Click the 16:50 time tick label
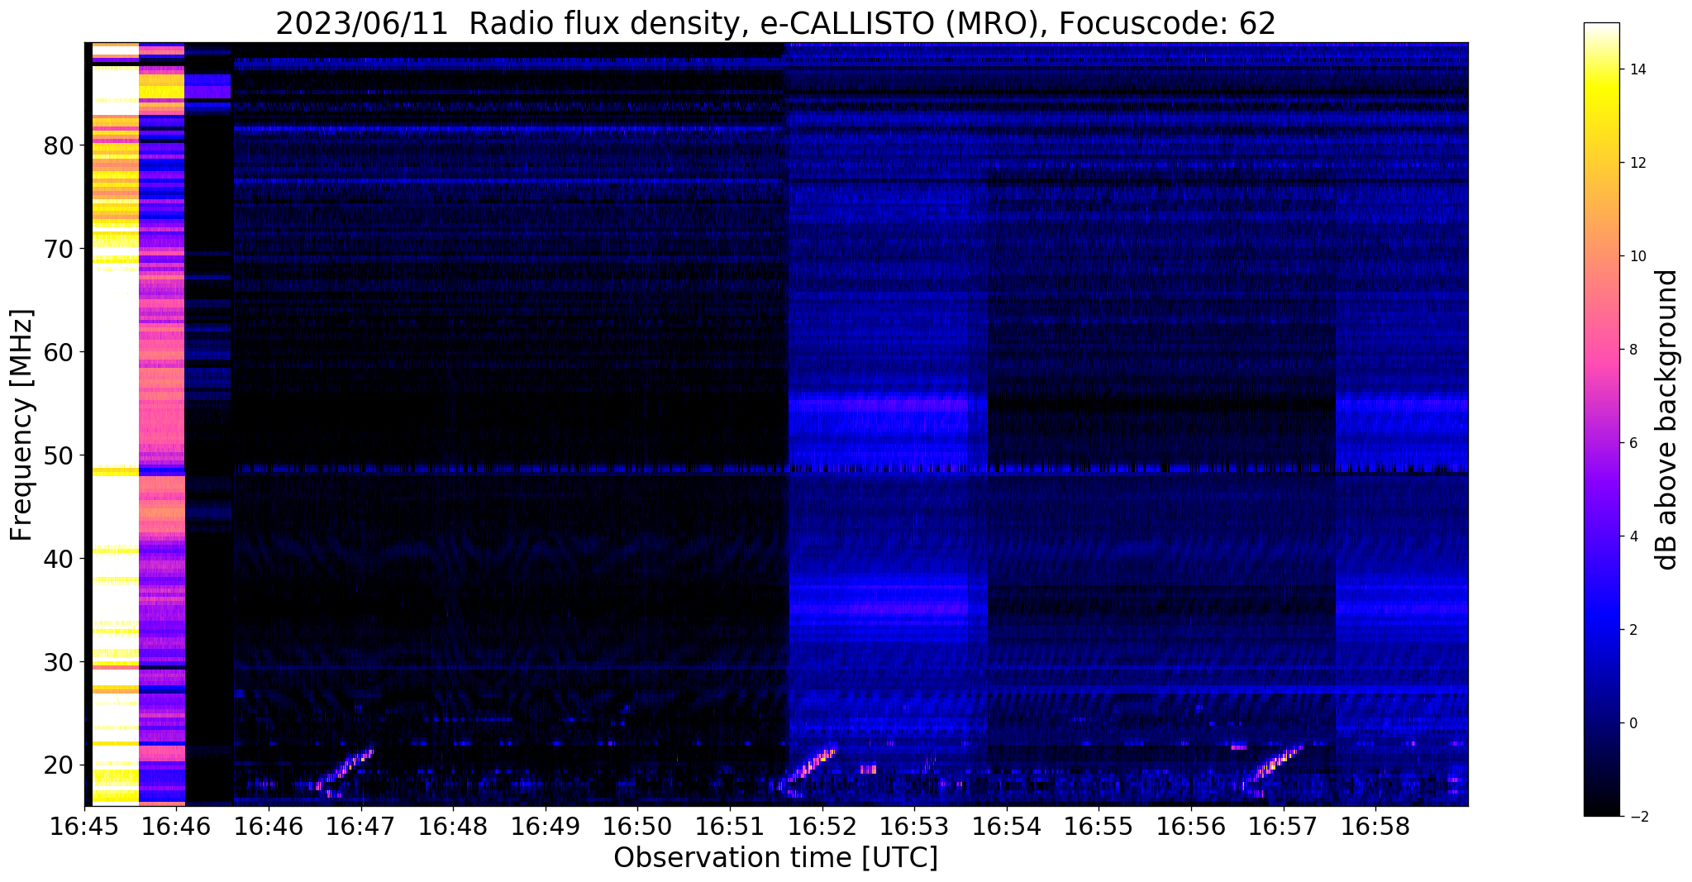Image resolution: width=1692 pixels, height=882 pixels. (637, 827)
